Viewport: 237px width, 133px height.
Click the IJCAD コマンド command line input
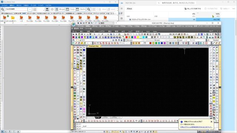point(127,129)
